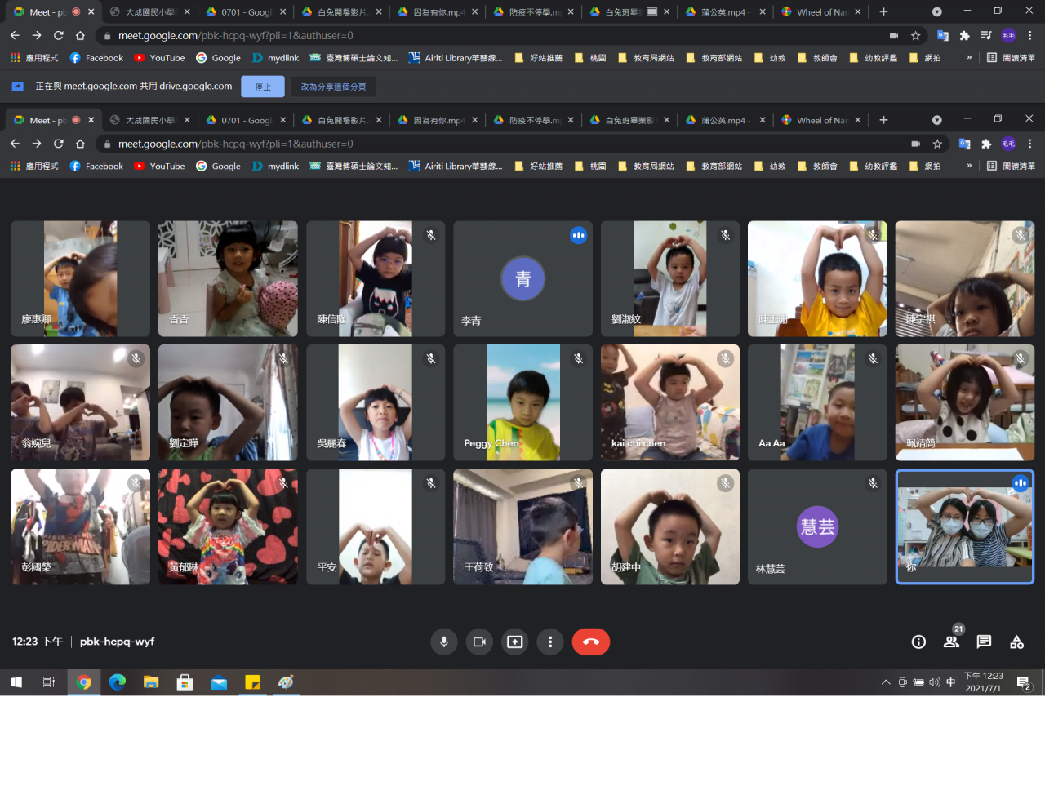Open File Explorer from the taskbar

pos(151,682)
